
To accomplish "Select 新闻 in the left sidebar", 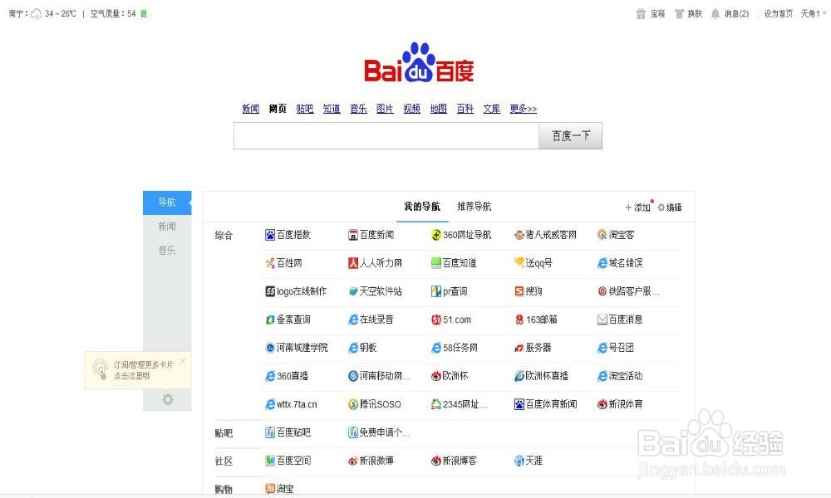I will (167, 227).
